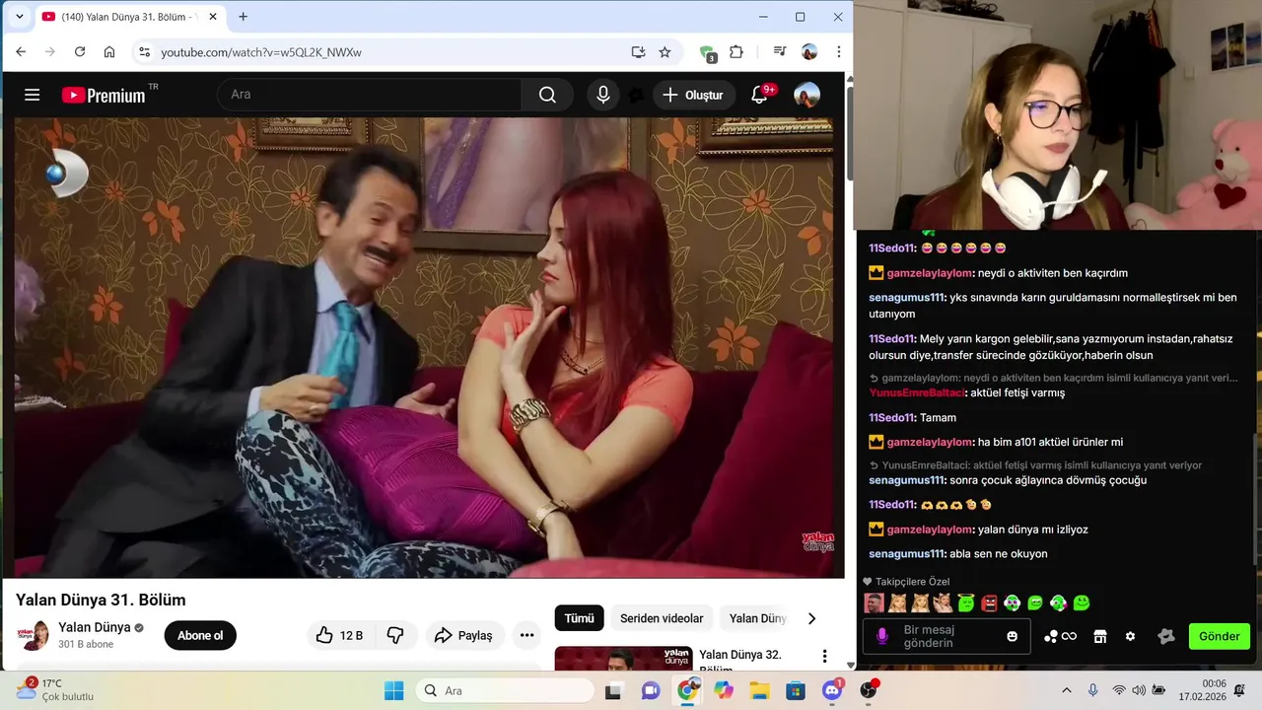Open Chrome extensions puzzle icon

[736, 52]
